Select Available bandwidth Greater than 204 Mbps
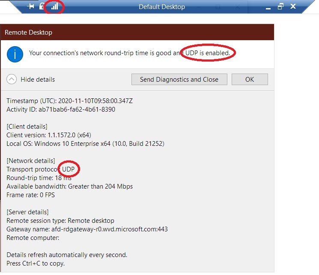The image size is (319, 275). pyautogui.click(x=69, y=186)
